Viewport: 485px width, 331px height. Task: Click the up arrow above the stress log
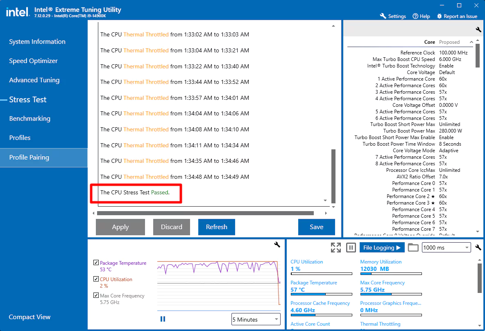pyautogui.click(x=333, y=26)
